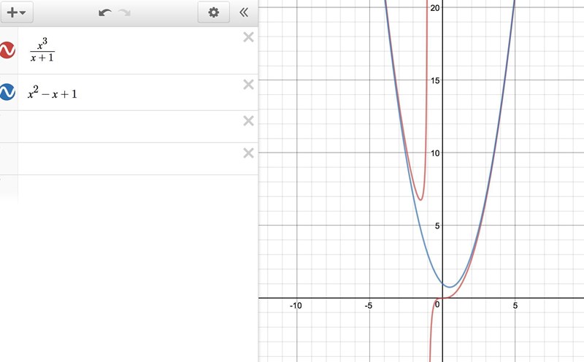Click the redo arrow

(125, 12)
